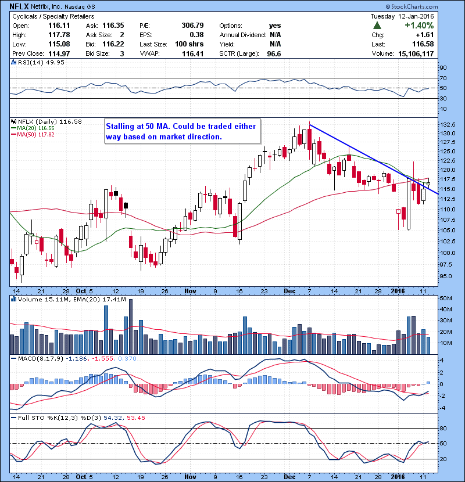Click the RSI(14) legend marker
465x482 pixels.
click(14, 63)
